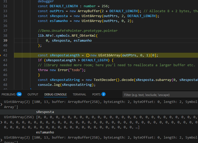
Task: Expand the last Uint8Array(2) console output
Action: 1,140
